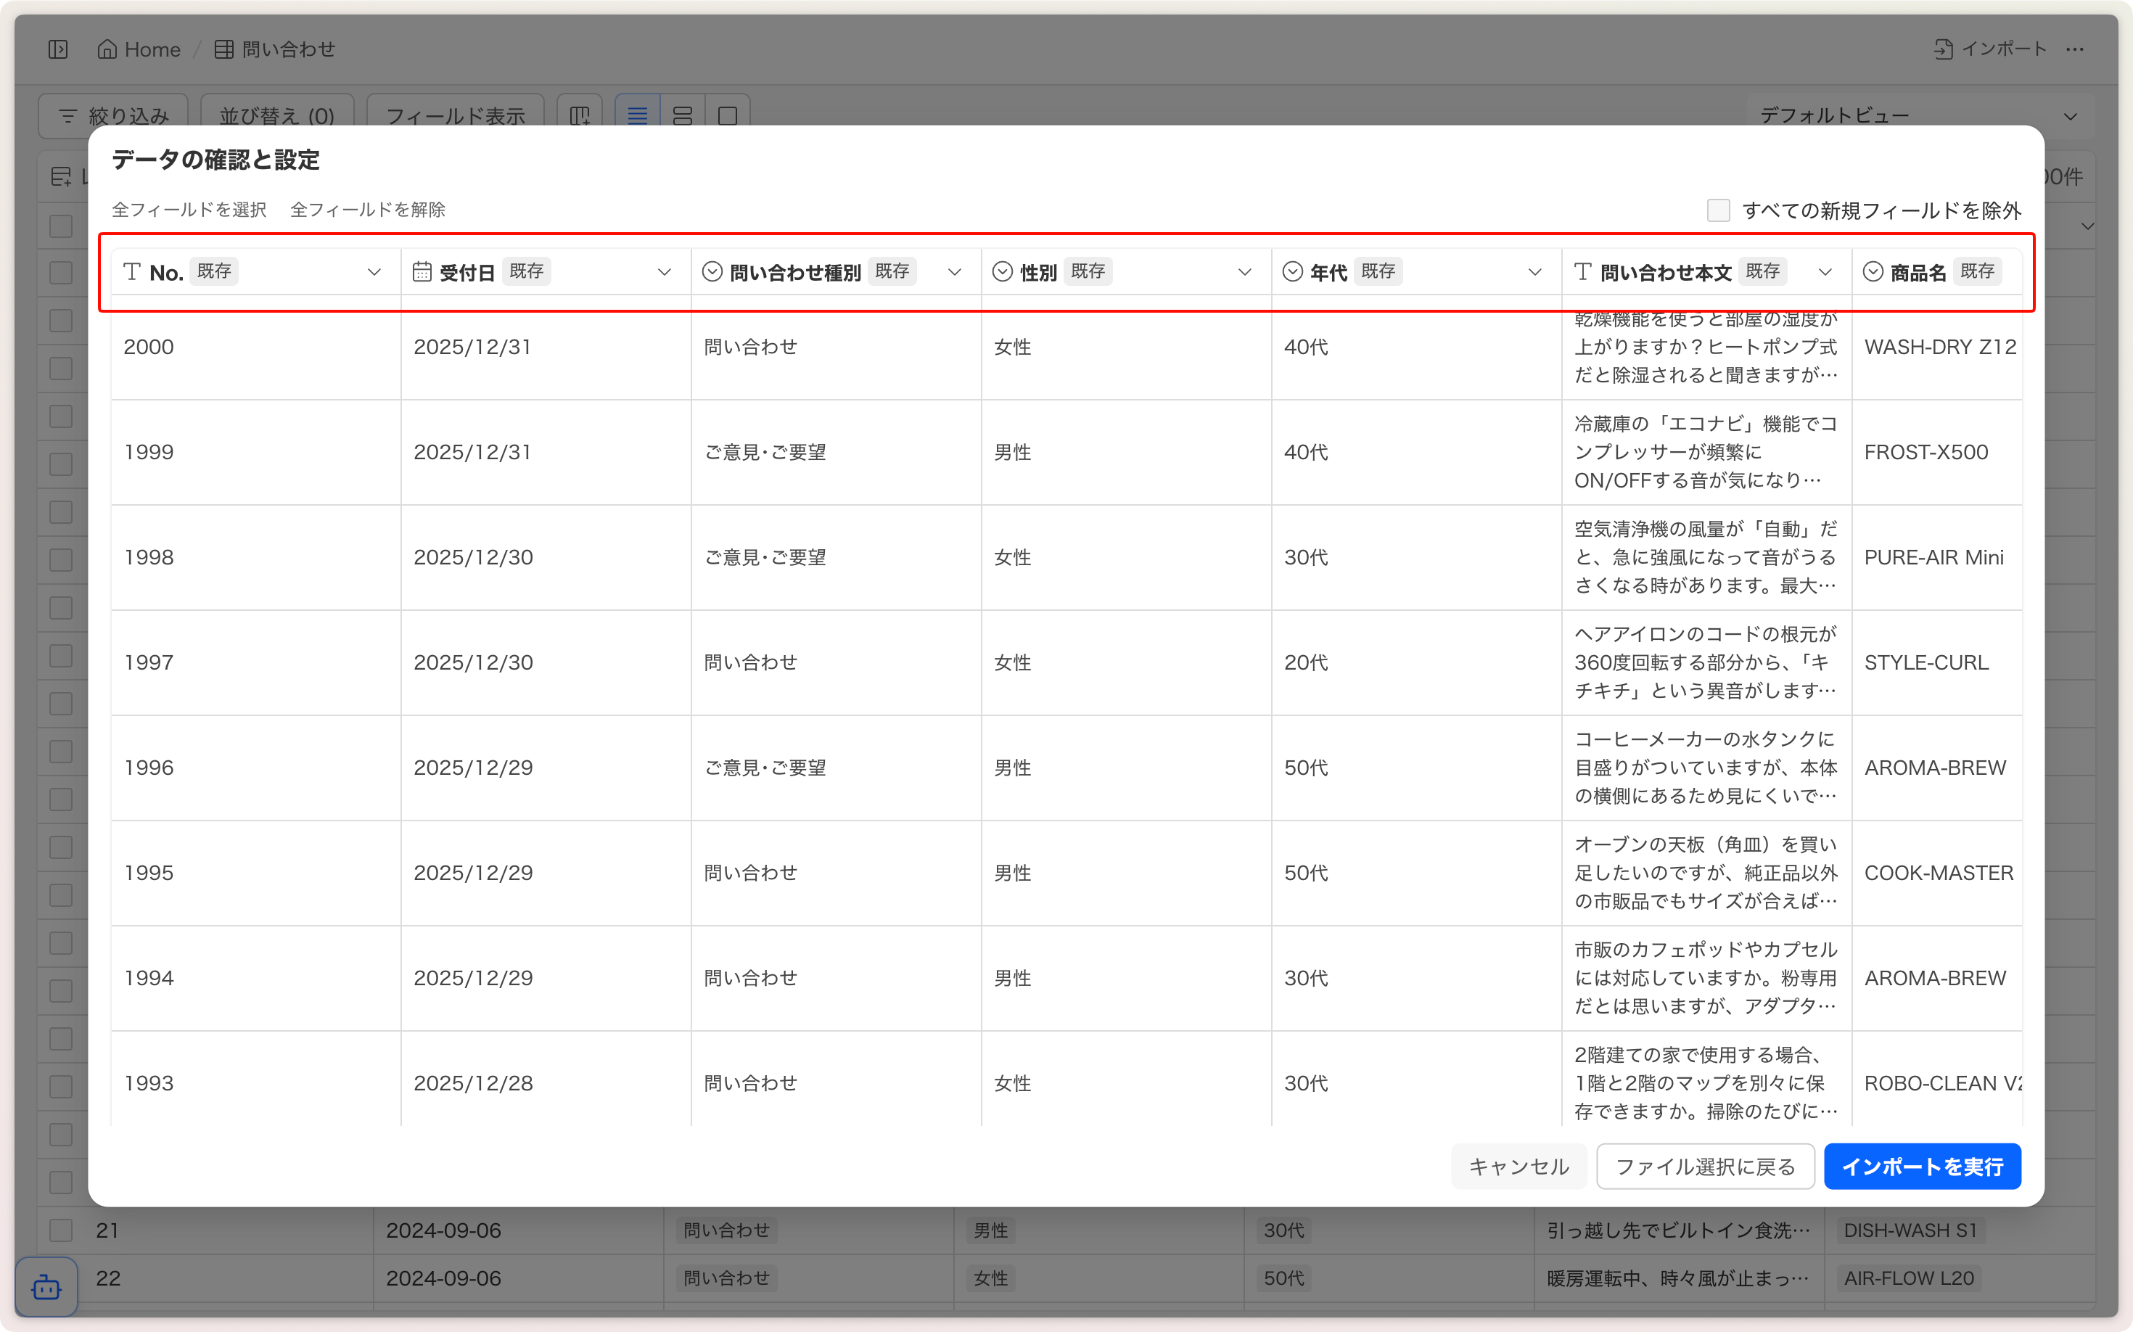Screen dimensions: 2133x1332
Task: Expand the No. field mapping dropdown
Action: pos(374,272)
